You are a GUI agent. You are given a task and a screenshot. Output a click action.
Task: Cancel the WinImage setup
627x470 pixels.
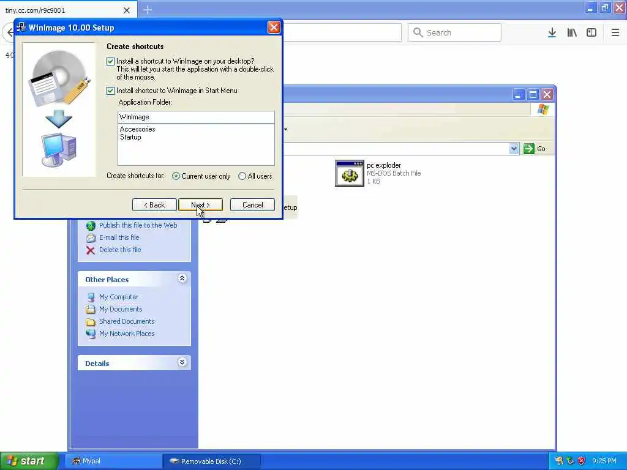(x=252, y=205)
